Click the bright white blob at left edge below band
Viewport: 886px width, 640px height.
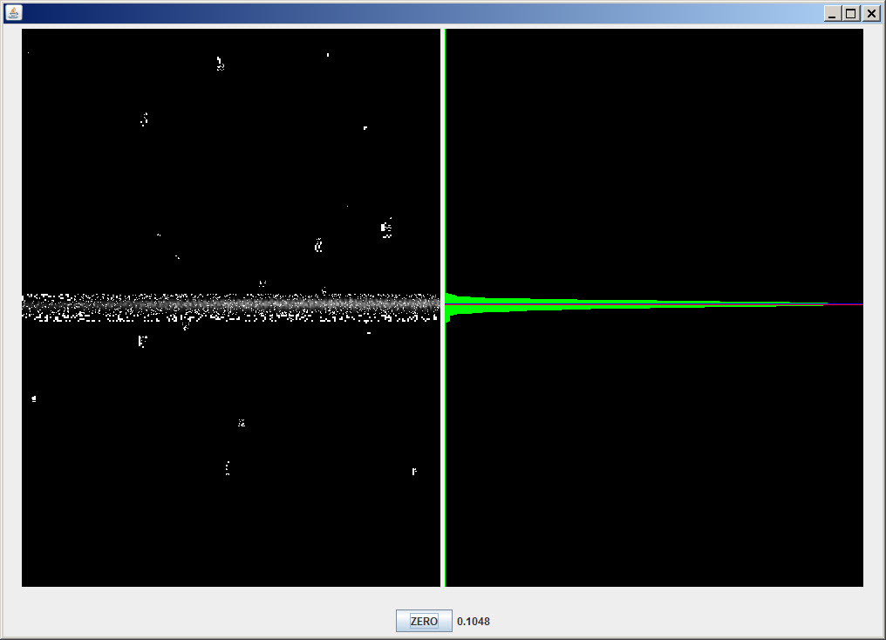[x=34, y=398]
